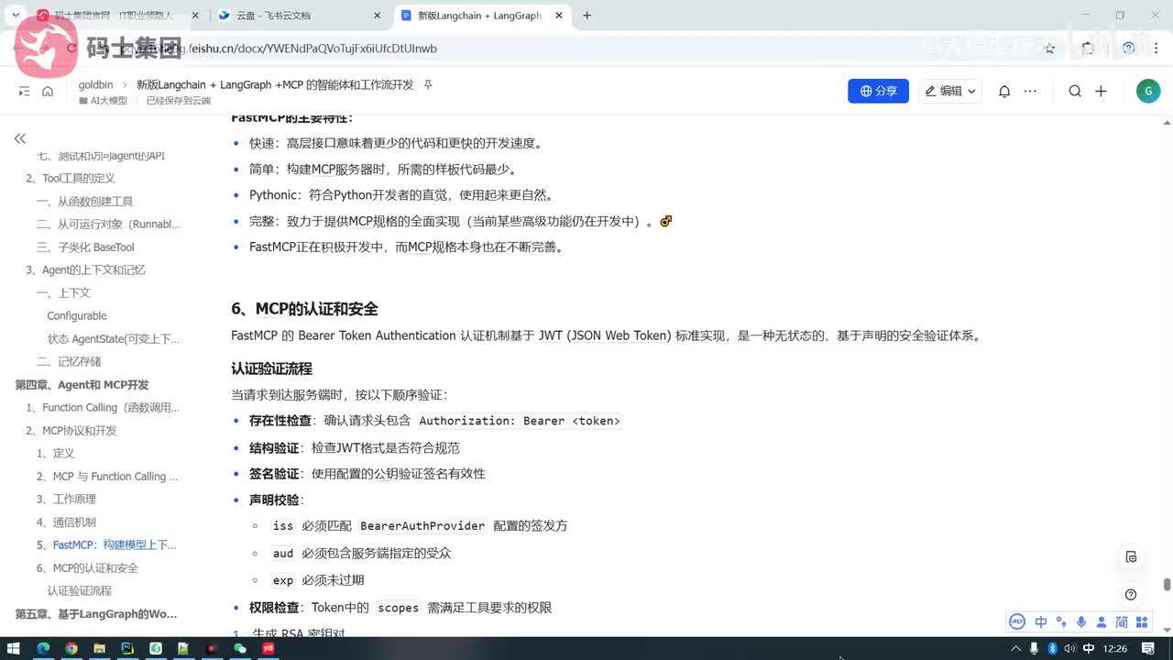Click inline code Authorization: Bearer <token>
The image size is (1173, 660).
tap(520, 421)
